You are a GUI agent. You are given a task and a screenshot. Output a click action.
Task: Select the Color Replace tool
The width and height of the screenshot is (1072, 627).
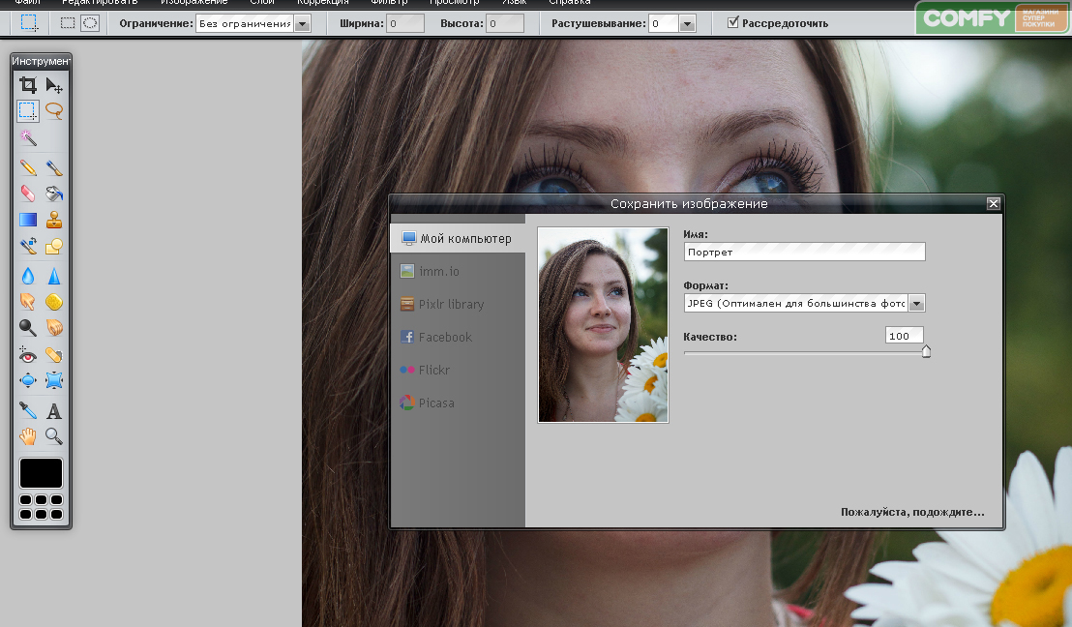(28, 246)
